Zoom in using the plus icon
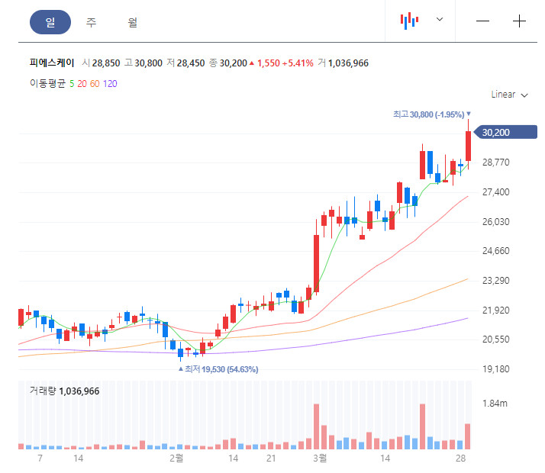The height and width of the screenshot is (473, 545). (519, 21)
